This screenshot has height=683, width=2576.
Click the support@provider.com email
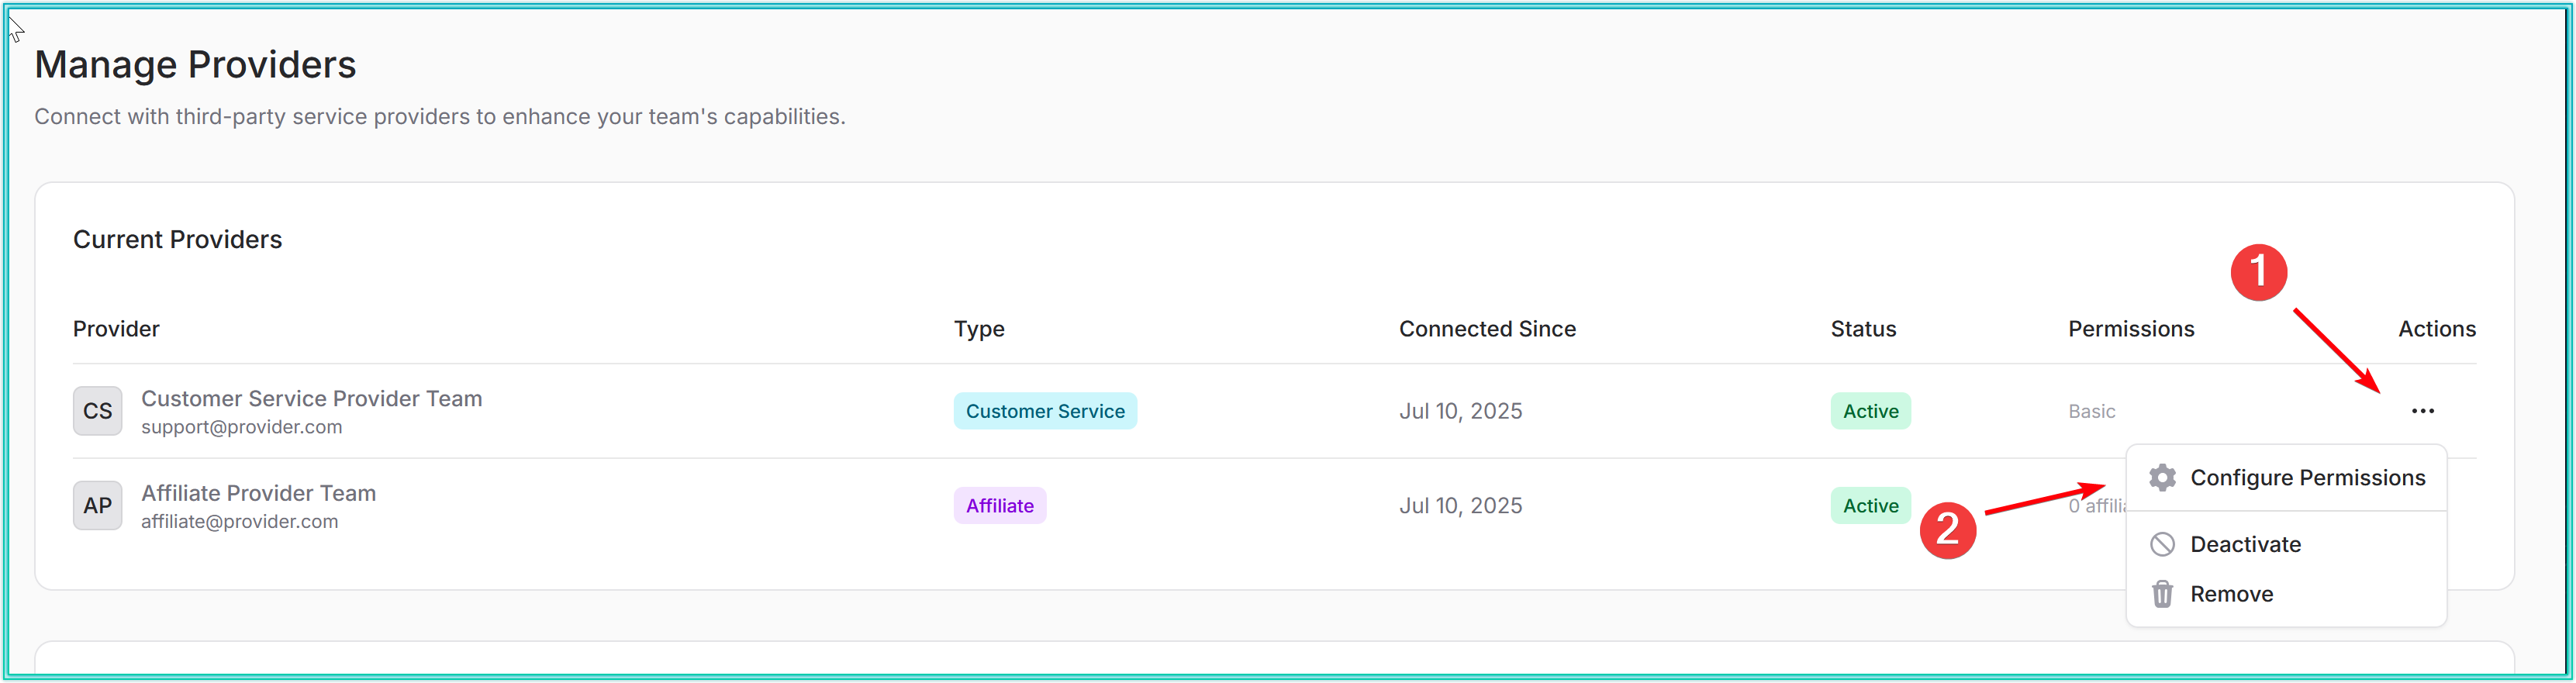point(241,427)
